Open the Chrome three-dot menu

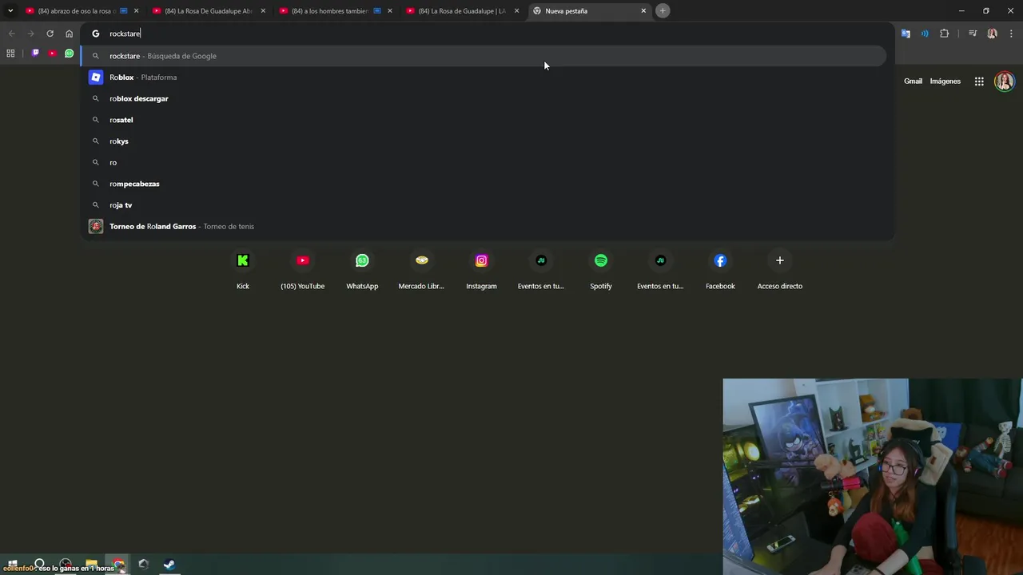point(1012,34)
